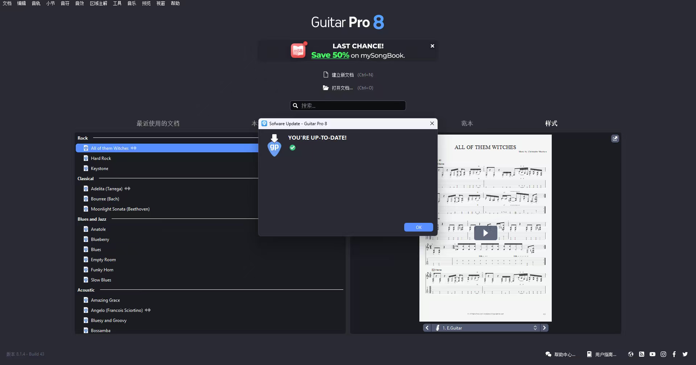Click the RSS feed icon
The image size is (696, 365).
pyautogui.click(x=641, y=354)
